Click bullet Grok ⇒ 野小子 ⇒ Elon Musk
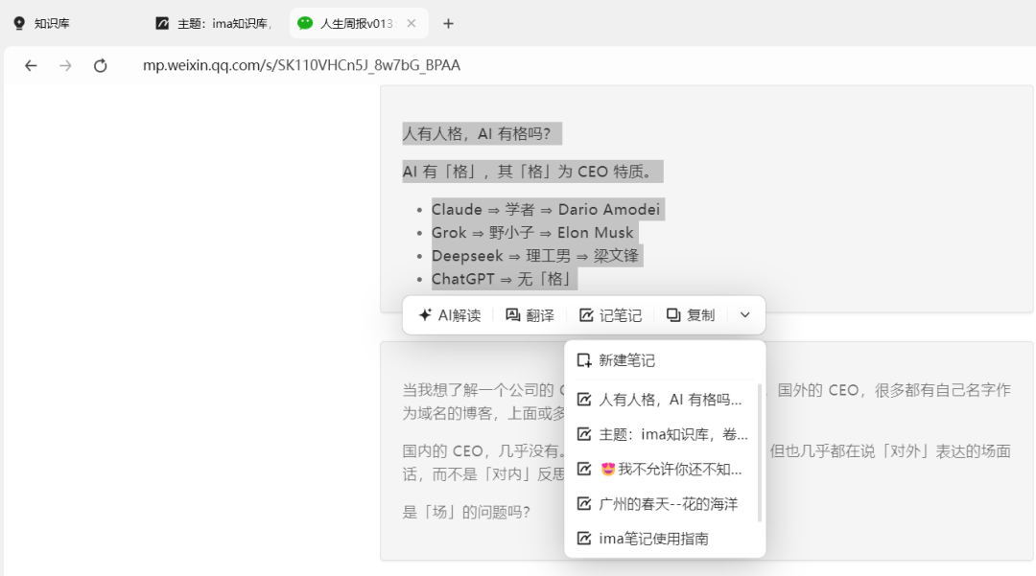The height and width of the screenshot is (576, 1036). click(x=532, y=233)
